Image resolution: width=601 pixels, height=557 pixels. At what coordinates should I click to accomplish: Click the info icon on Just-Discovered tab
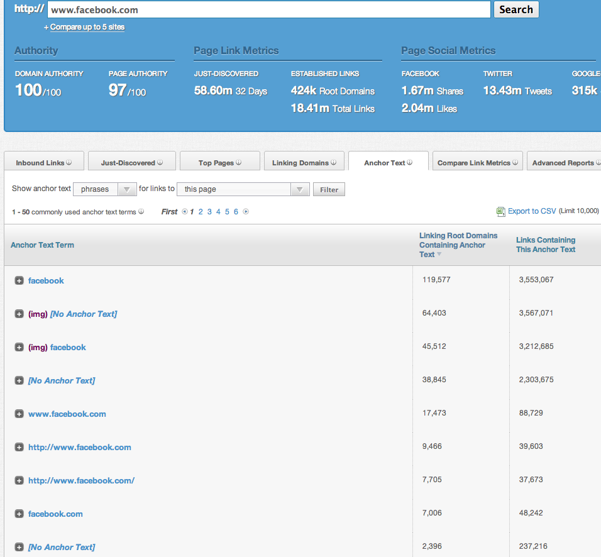(x=160, y=163)
